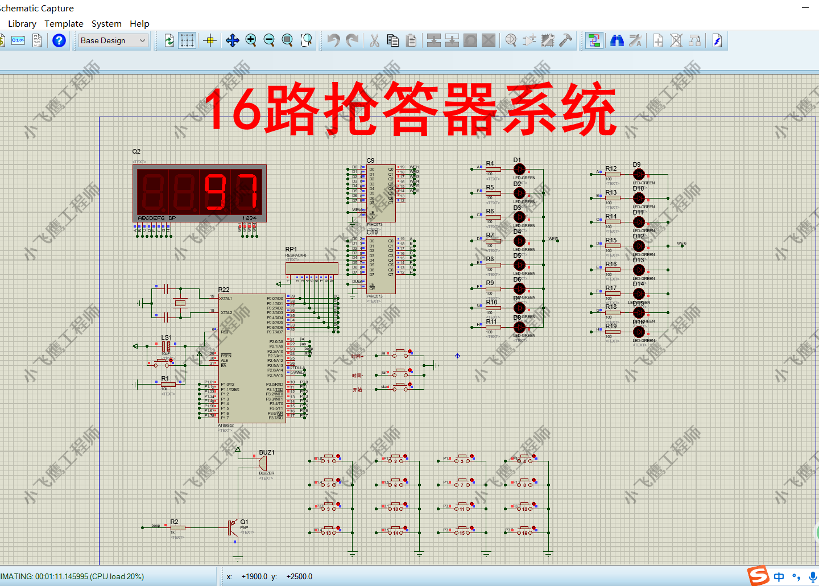Open the Template menu
Image resolution: width=819 pixels, height=586 pixels.
tap(64, 23)
